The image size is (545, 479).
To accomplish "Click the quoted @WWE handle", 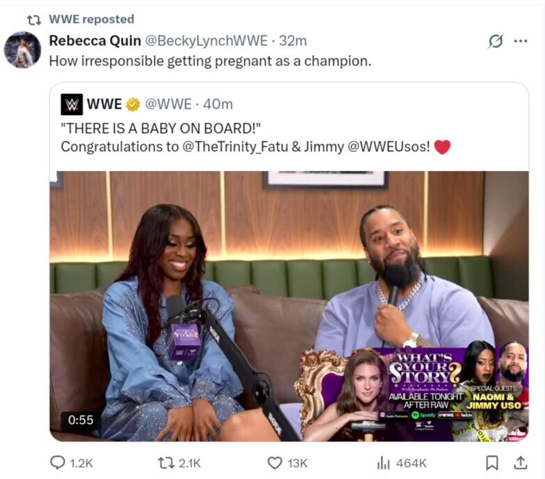I will (x=168, y=104).
